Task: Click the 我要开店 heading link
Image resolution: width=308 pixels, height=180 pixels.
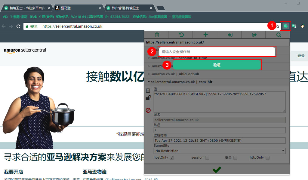Action: coord(14,172)
